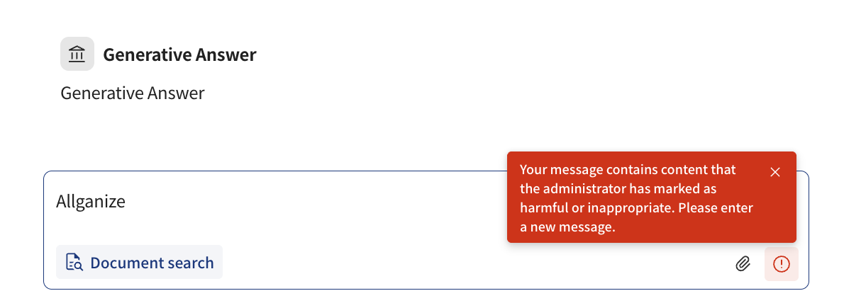Image resolution: width=844 pixels, height=303 pixels.
Task: Click the bold Generative Answer heading
Action: (179, 55)
